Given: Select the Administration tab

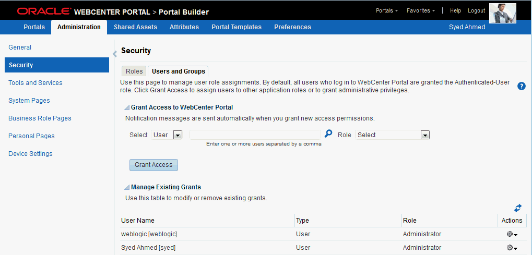Looking at the screenshot, I should [x=79, y=27].
